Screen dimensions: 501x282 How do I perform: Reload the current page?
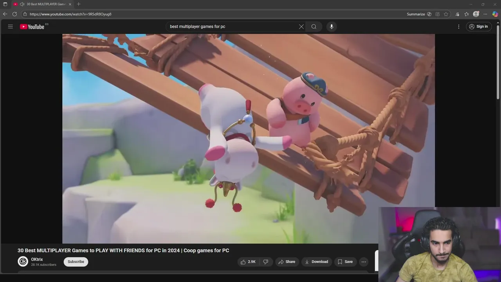(x=14, y=14)
